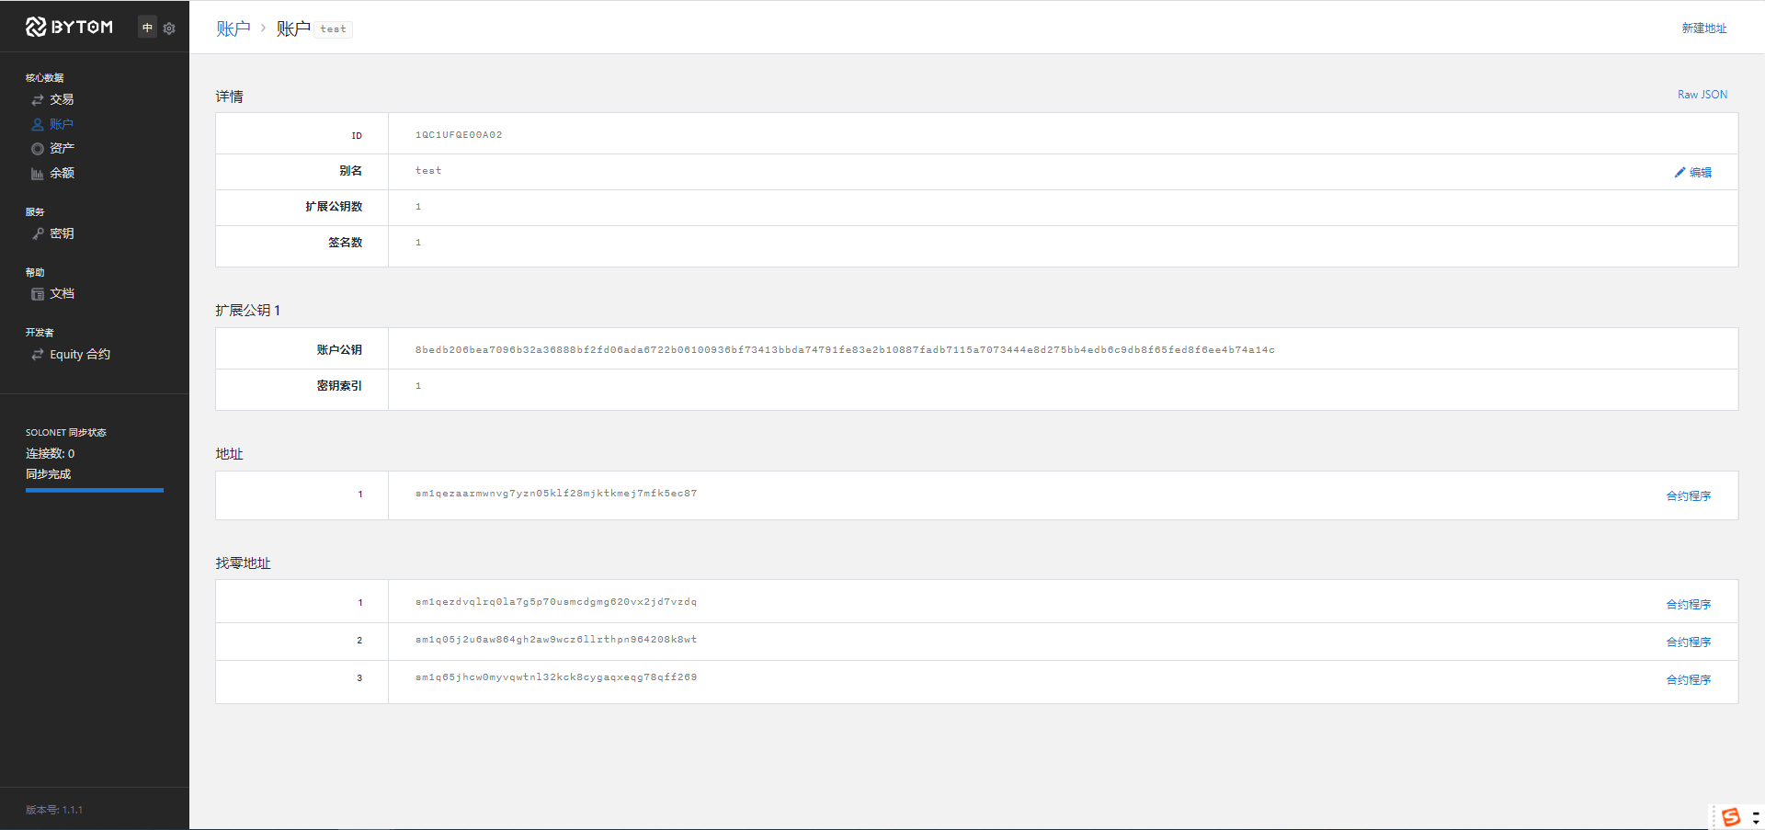Click change address sm1qezdvqlrq0la7g5p70usmcdgmg620vx2jd7vzdq

pyautogui.click(x=556, y=602)
